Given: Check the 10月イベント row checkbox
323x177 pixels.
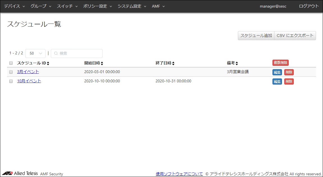Looking at the screenshot, I should [11, 81].
